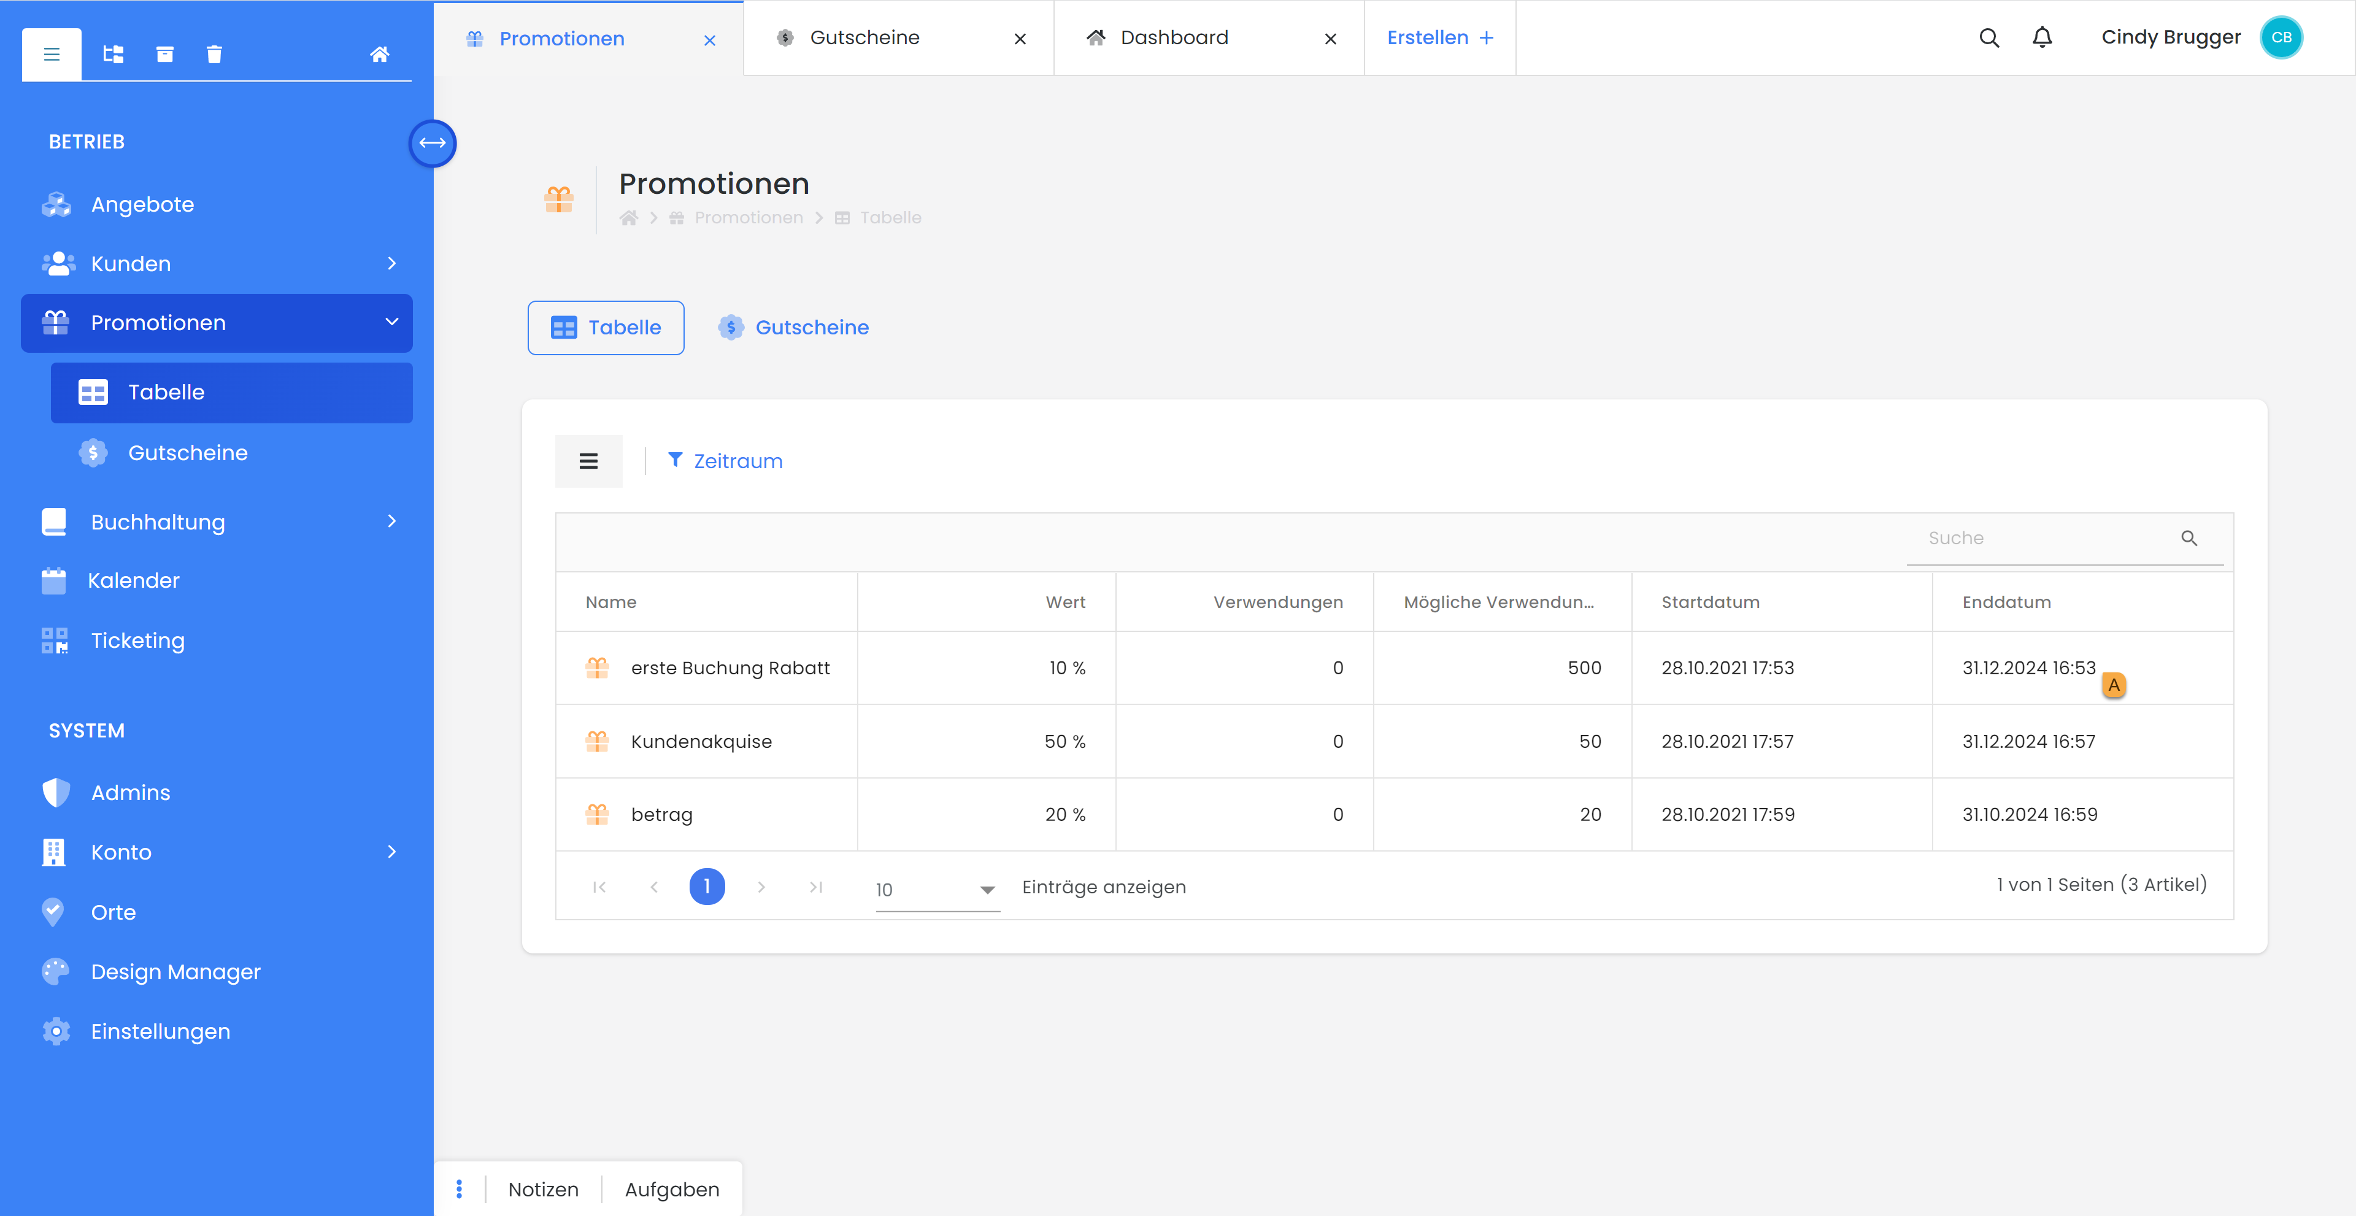Click the Erstellen plus button
Viewport: 2356px width, 1216px height.
point(1439,37)
